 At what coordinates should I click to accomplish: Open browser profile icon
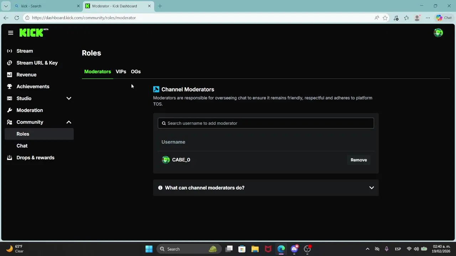417,18
